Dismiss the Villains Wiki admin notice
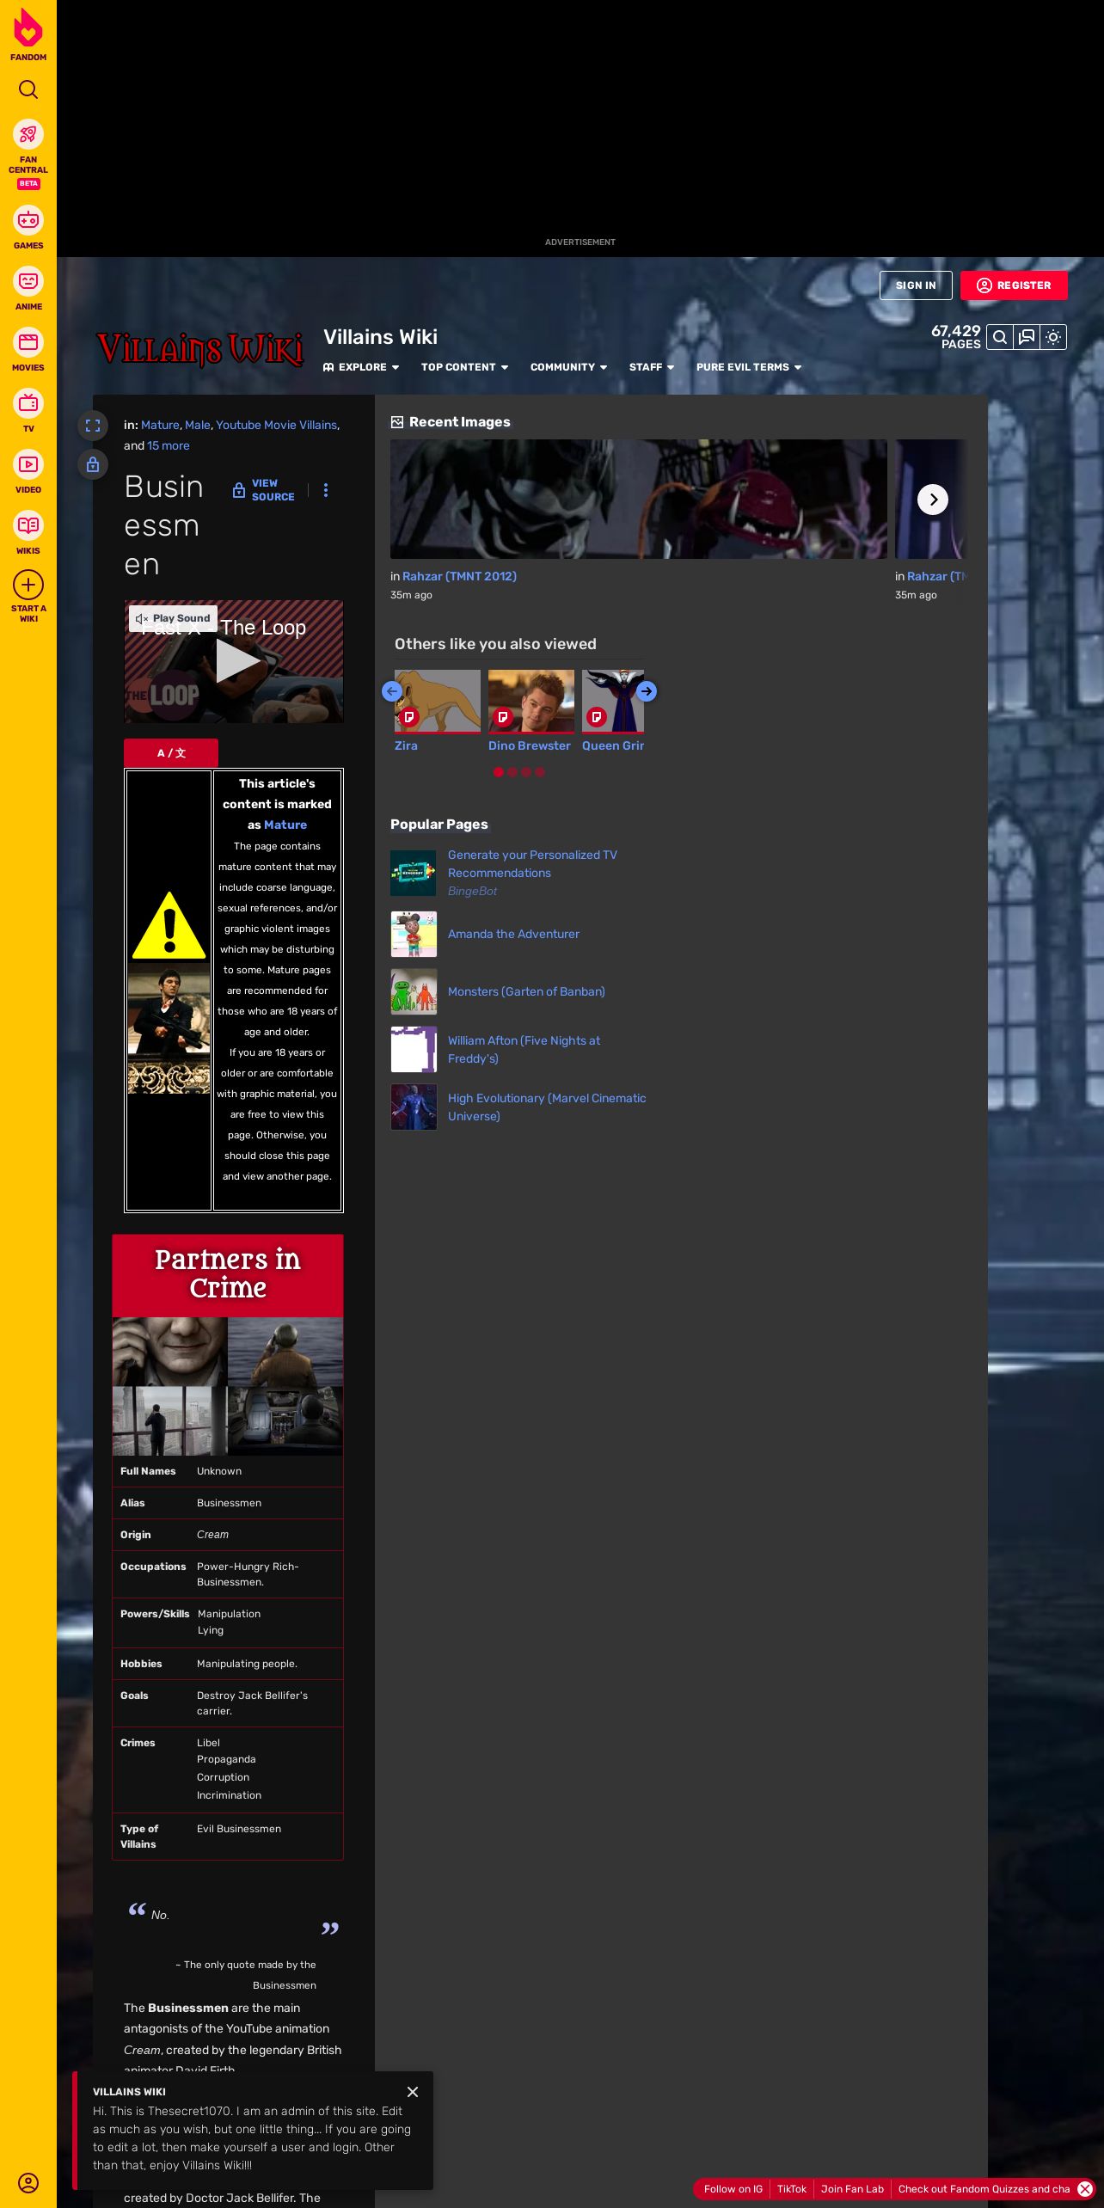 click(413, 2092)
